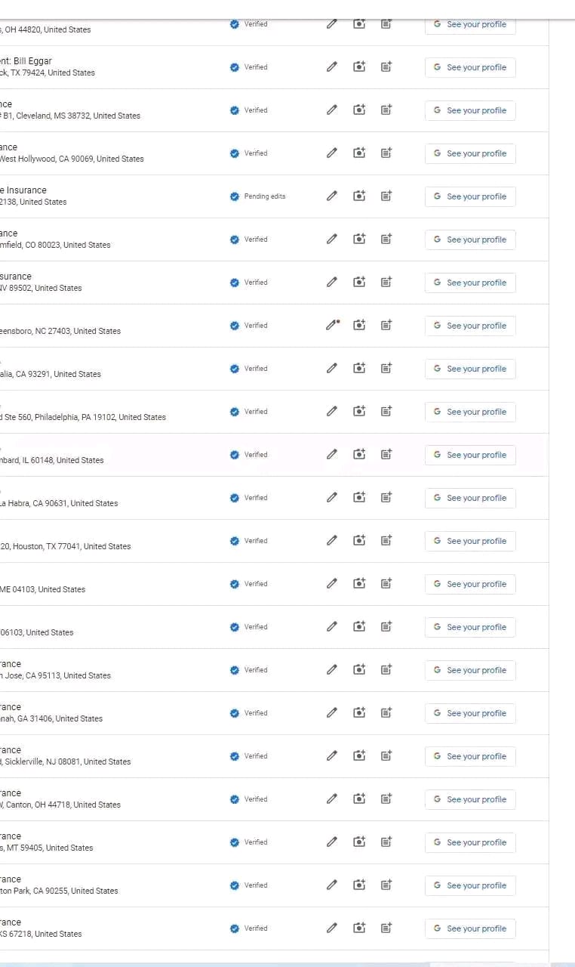575x967 pixels.
Task: See your profile for KS 67218 listing
Action: pyautogui.click(x=470, y=928)
